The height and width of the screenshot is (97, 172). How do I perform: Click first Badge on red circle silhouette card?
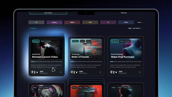(x=114, y=88)
